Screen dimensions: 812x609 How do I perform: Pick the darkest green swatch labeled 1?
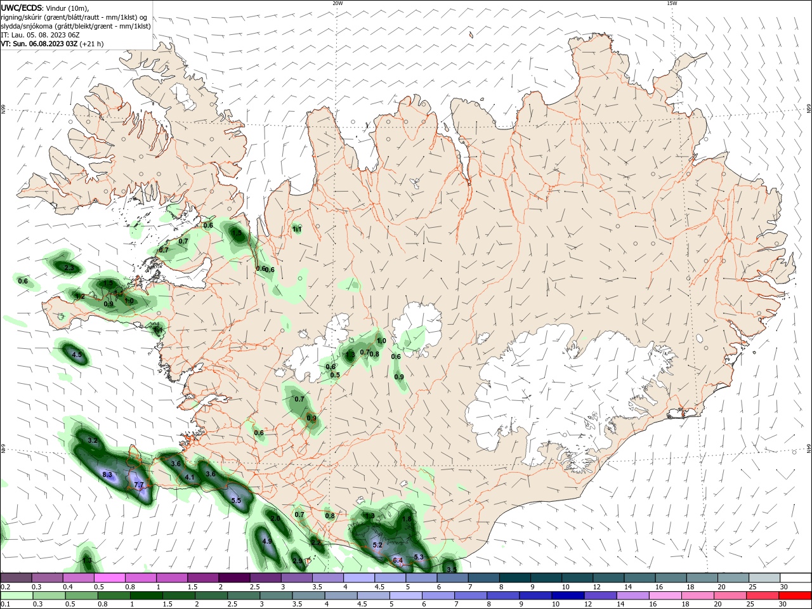tap(146, 596)
